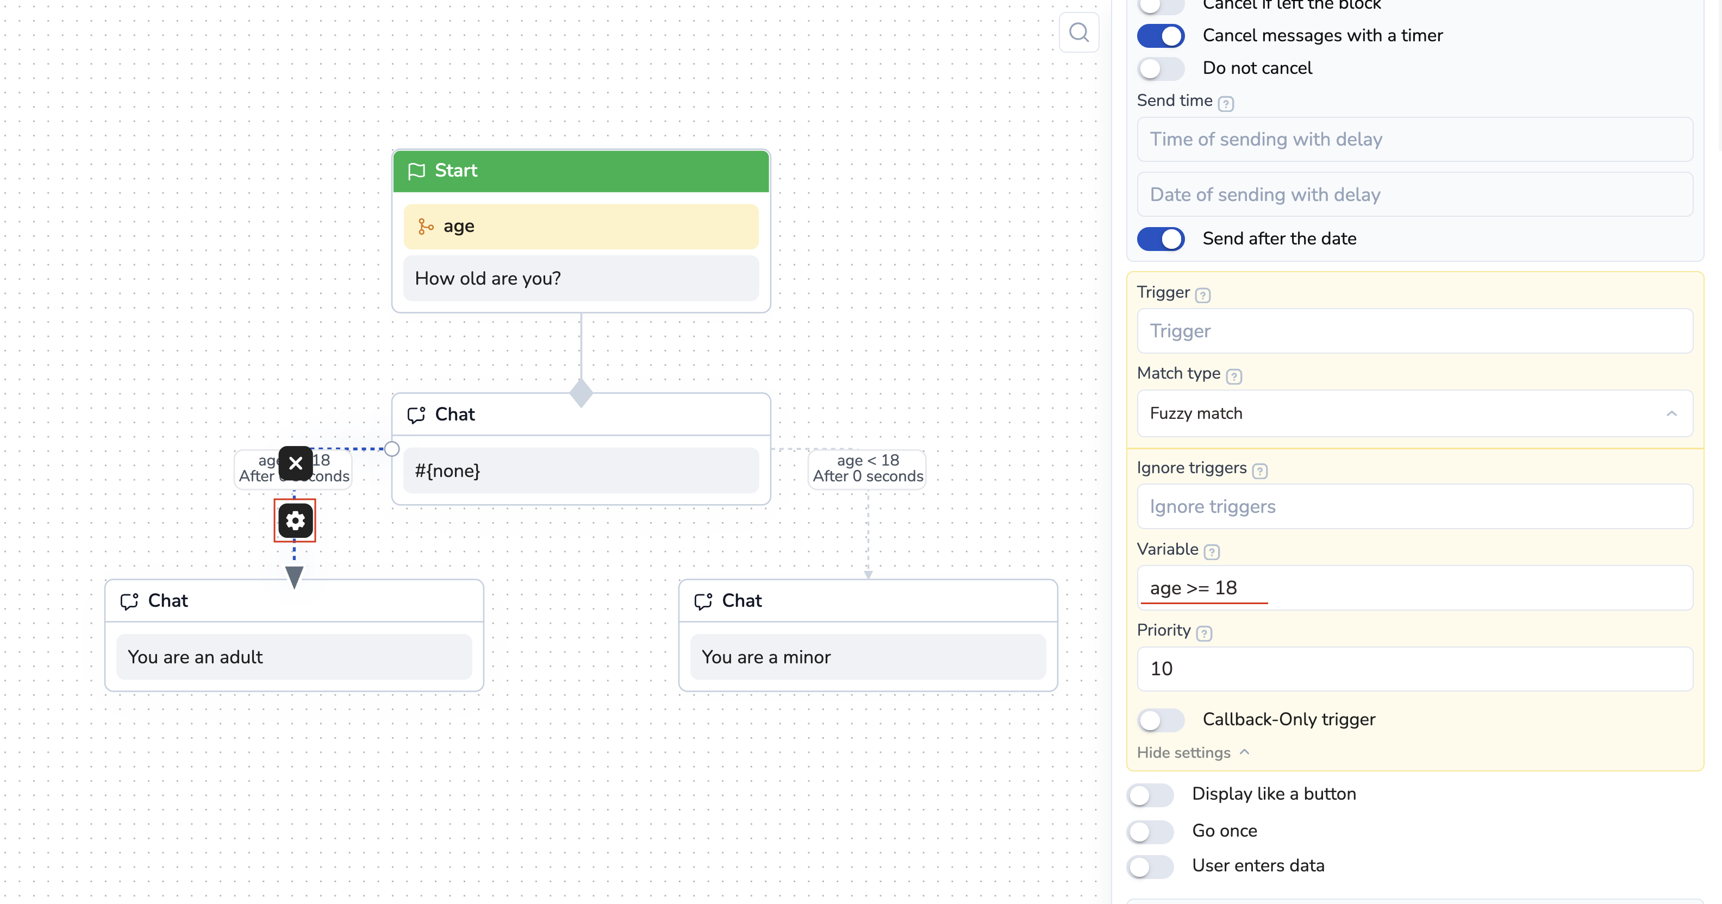The height and width of the screenshot is (904, 1722).
Task: Click the Priority help question mark icon
Action: (1204, 633)
